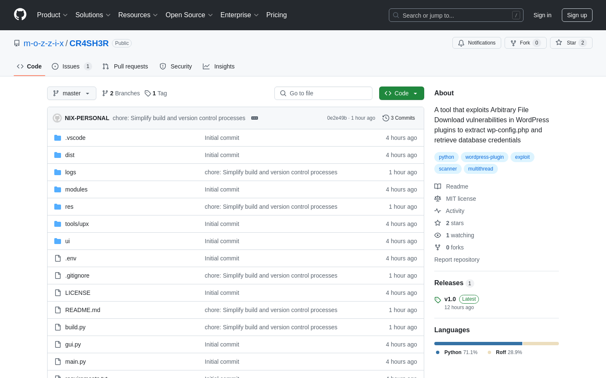Switch to the Code tab

click(29, 66)
